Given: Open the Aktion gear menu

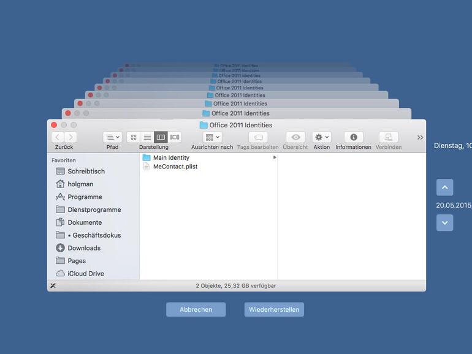Looking at the screenshot, I should click(x=322, y=137).
